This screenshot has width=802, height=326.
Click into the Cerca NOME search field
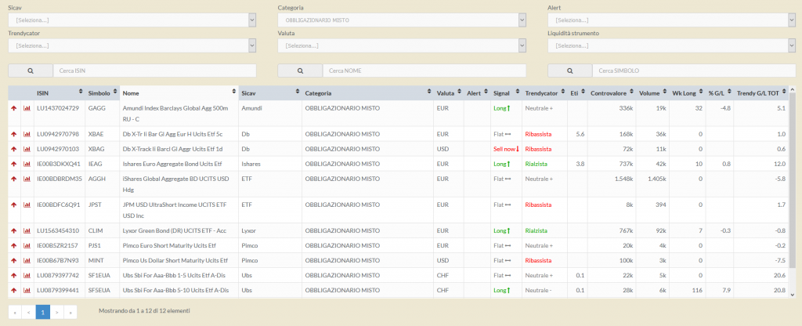tap(424, 71)
